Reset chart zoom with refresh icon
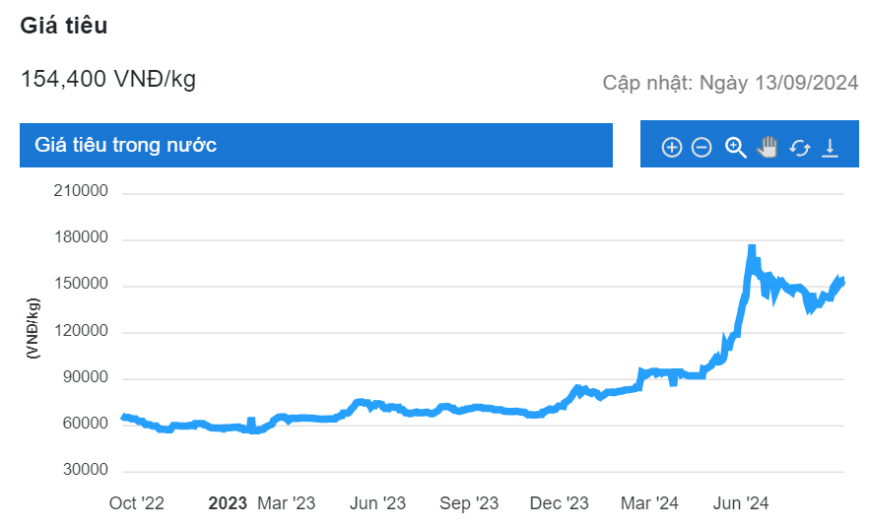This screenshot has height=528, width=869. coord(799,148)
